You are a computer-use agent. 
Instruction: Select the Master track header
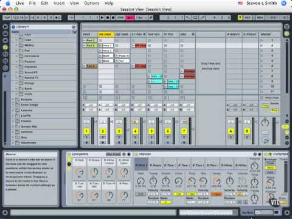point(269,34)
